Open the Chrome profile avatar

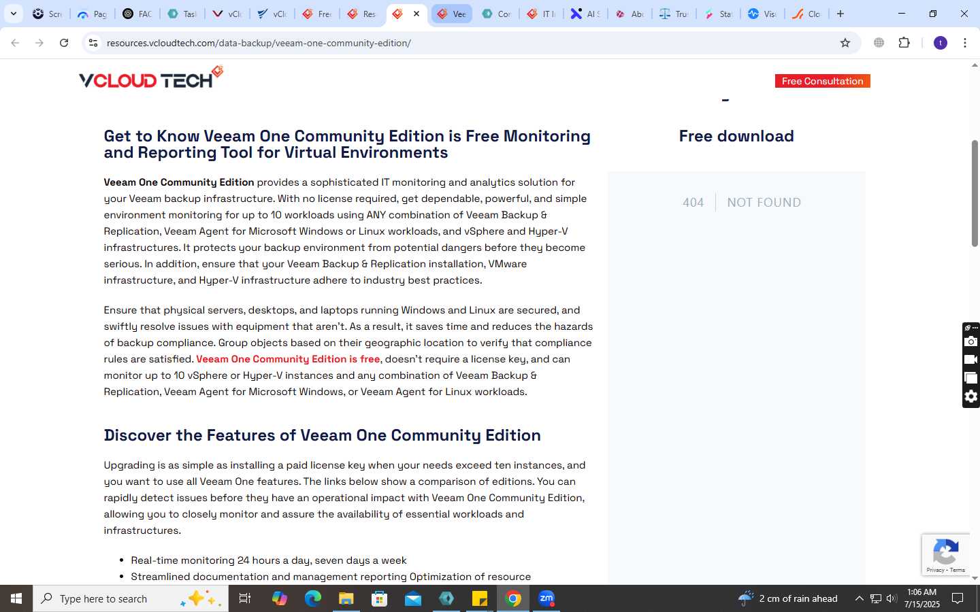[941, 43]
